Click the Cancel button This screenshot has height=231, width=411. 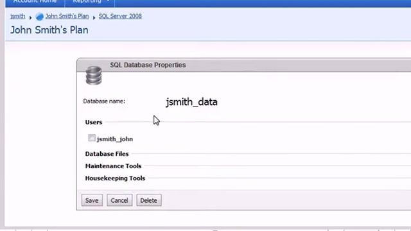pyautogui.click(x=119, y=200)
